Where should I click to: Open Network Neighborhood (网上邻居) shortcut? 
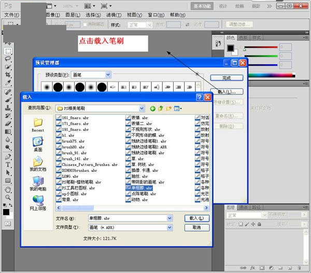point(38,203)
